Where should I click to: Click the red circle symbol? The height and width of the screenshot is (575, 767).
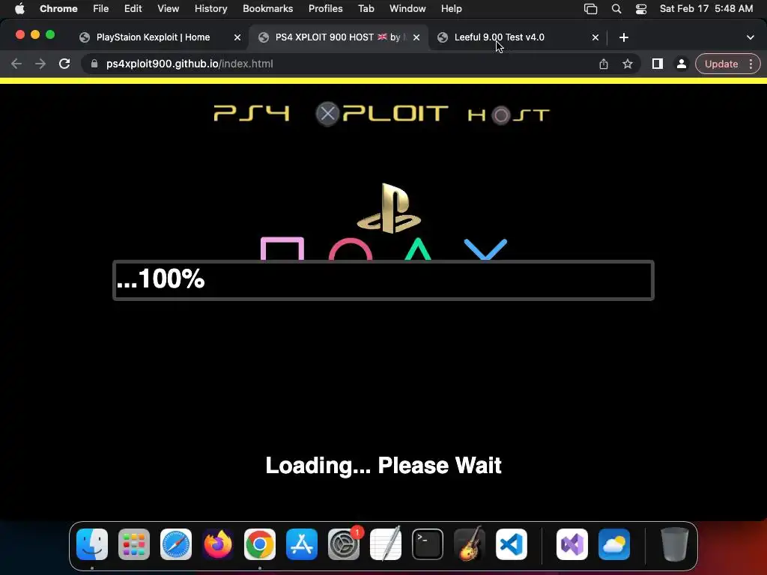tap(351, 249)
